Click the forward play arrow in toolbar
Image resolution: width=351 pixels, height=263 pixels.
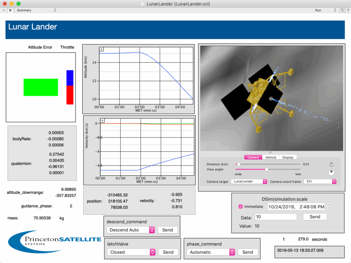10,10
